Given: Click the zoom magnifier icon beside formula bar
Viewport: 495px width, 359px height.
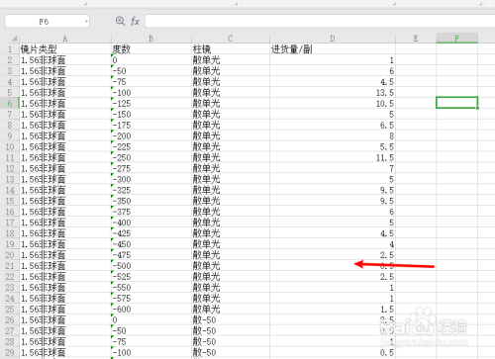Looking at the screenshot, I should [120, 22].
